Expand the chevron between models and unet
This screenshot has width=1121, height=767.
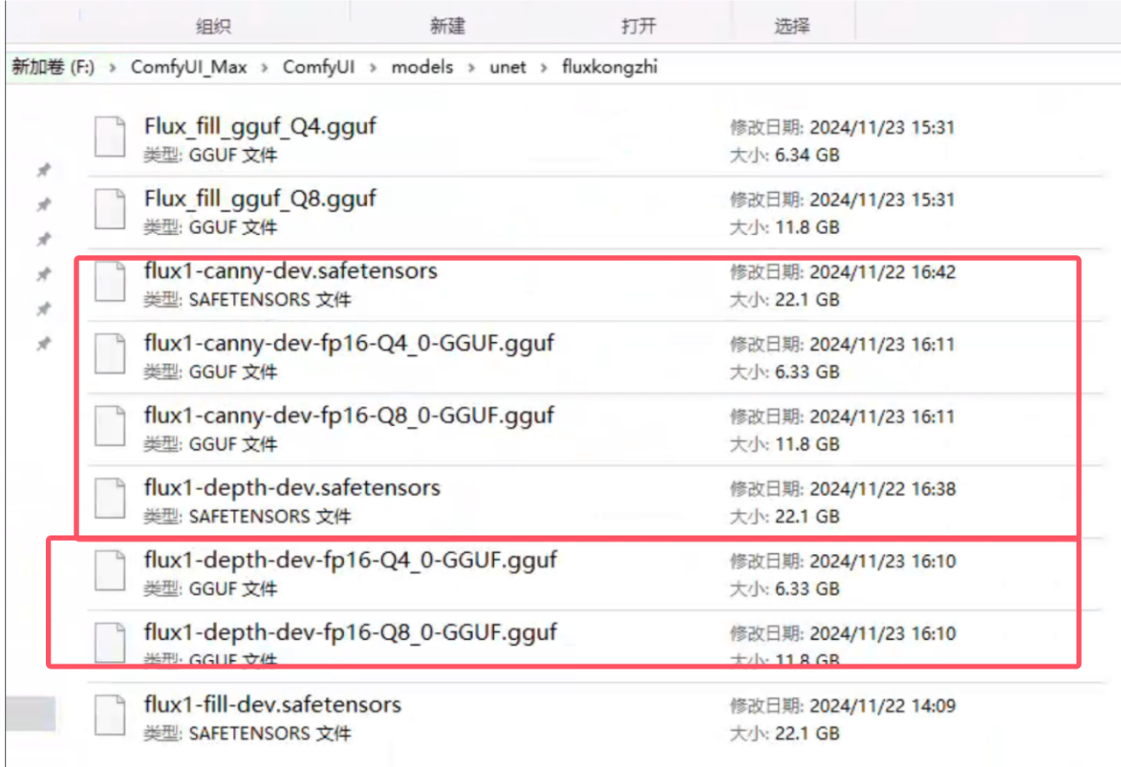click(x=471, y=68)
